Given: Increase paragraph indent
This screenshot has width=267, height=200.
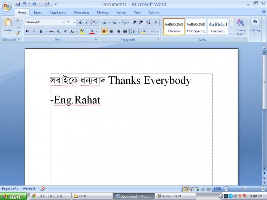Looking at the screenshot, I should click(x=141, y=22).
